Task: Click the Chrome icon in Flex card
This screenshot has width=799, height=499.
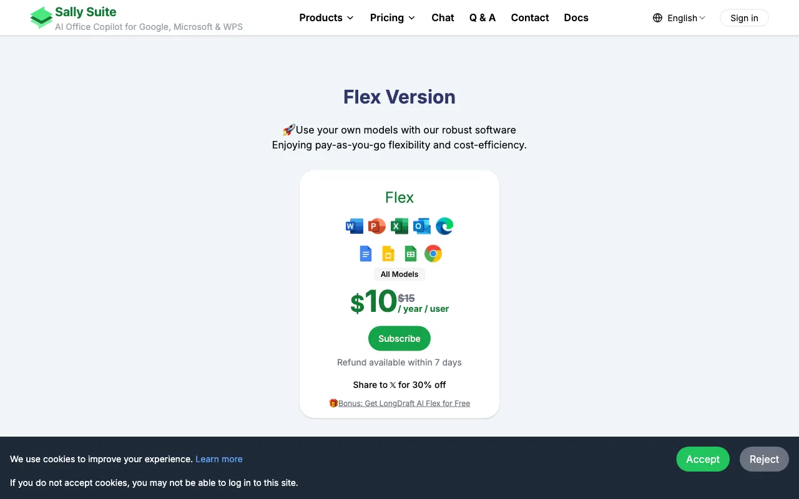Action: pyautogui.click(x=433, y=253)
